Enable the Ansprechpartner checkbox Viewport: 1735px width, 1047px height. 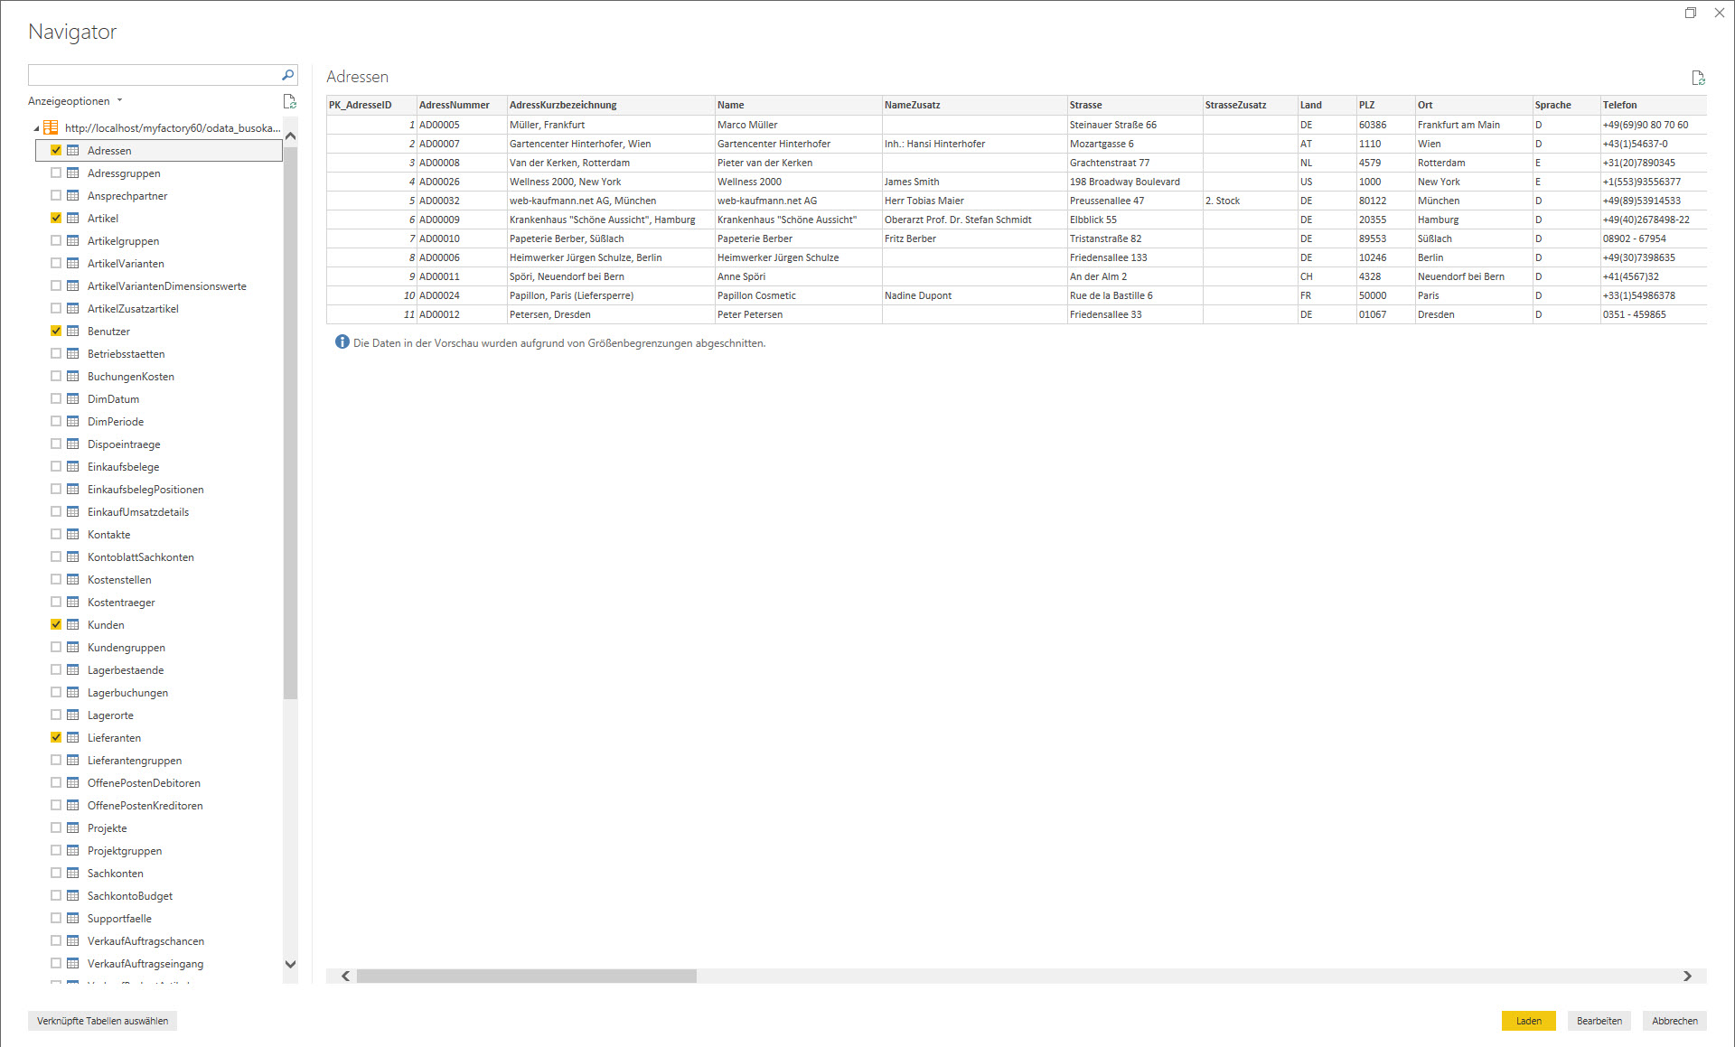pos(56,196)
